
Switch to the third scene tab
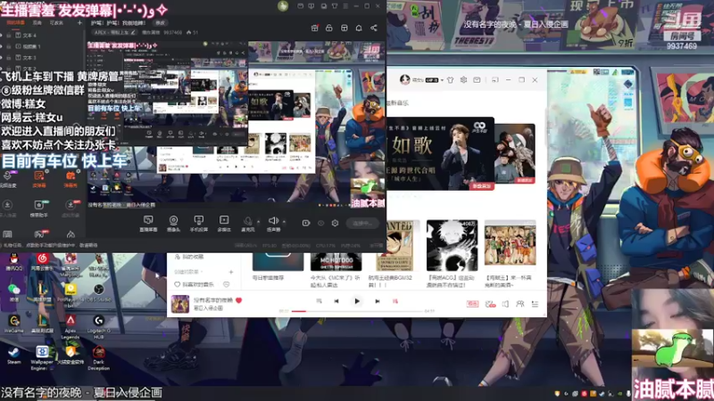(56, 23)
